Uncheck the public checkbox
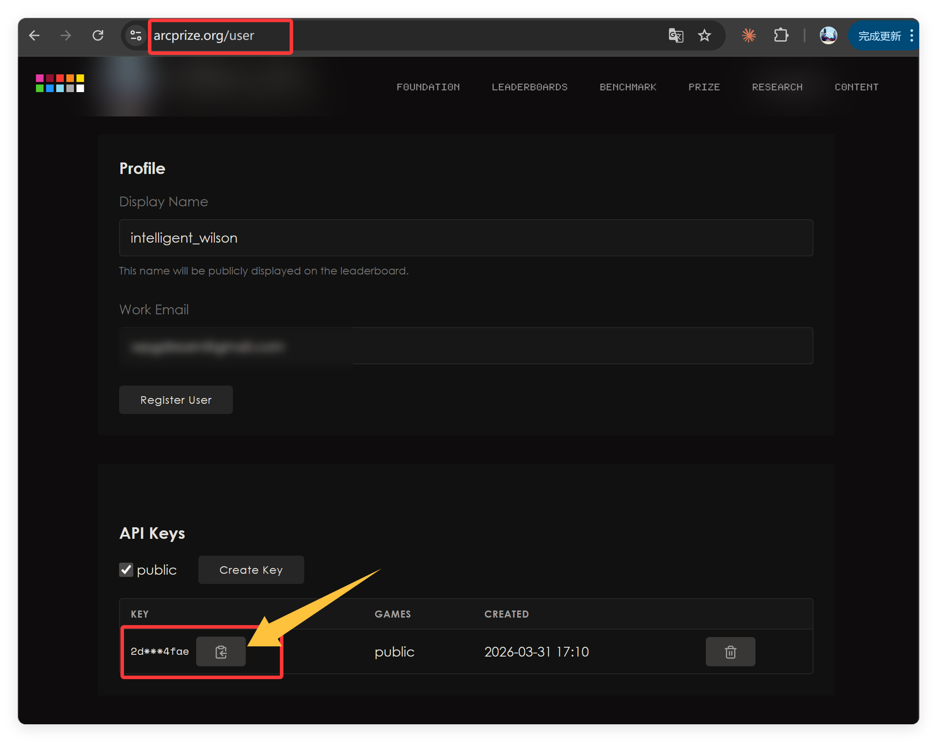The width and height of the screenshot is (937, 742). [x=126, y=570]
